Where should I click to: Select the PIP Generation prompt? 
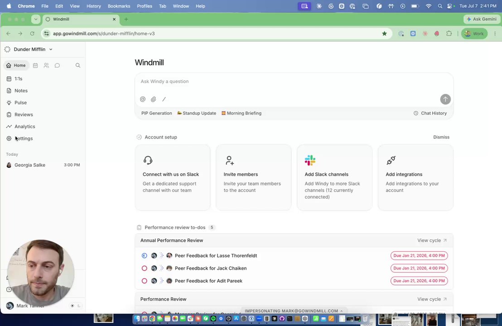(157, 113)
